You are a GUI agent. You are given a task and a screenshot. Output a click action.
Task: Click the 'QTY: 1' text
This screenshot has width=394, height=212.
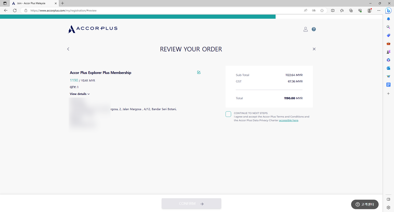click(x=74, y=87)
